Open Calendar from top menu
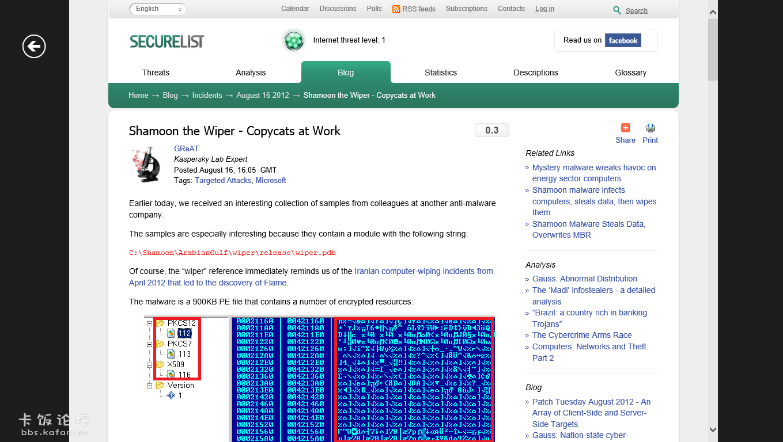 tap(295, 9)
